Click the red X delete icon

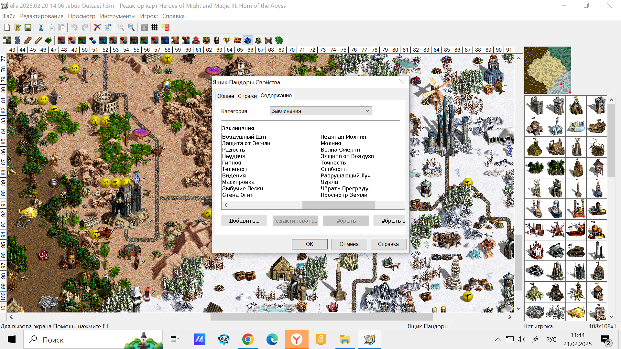pos(97,27)
